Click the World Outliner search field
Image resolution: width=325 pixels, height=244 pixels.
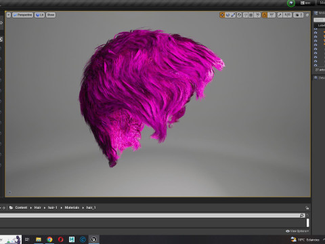(319, 20)
